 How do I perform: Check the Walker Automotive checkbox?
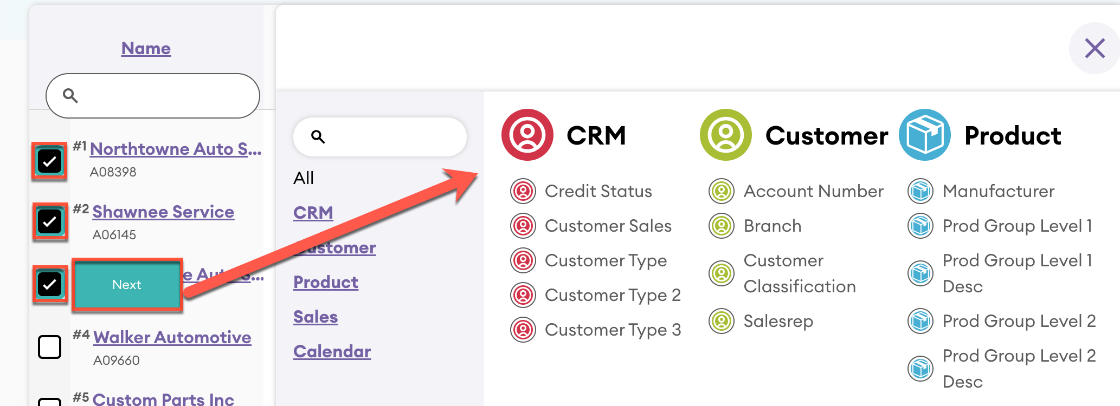[49, 347]
